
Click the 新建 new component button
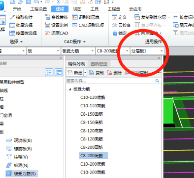75,73
